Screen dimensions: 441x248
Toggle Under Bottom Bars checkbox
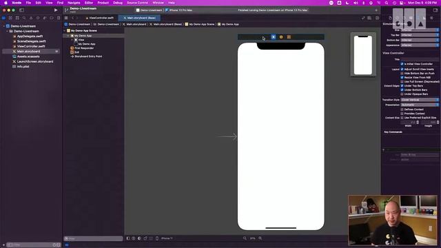click(x=402, y=90)
